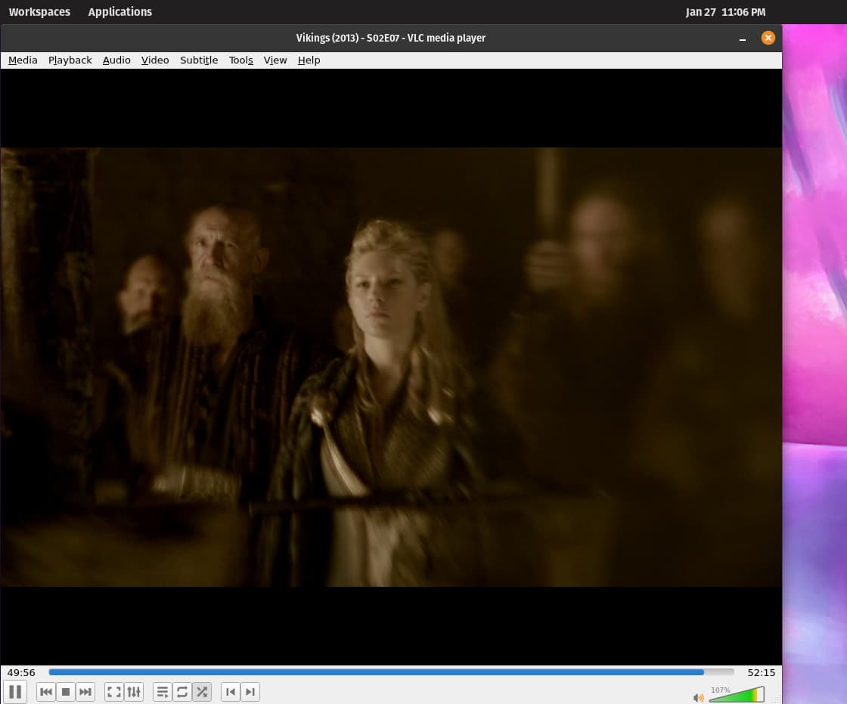Show extended settings and effects
This screenshot has height=704, width=847.
pyautogui.click(x=134, y=692)
